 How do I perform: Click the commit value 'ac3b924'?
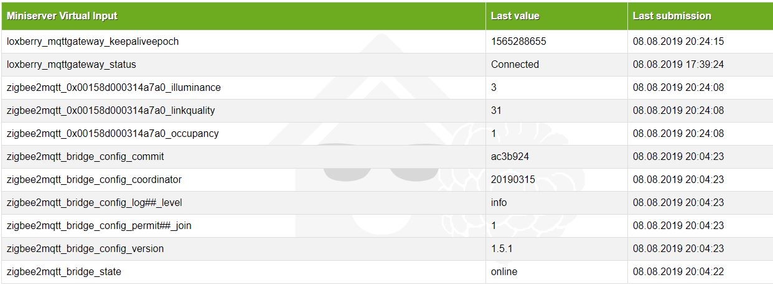(510, 156)
